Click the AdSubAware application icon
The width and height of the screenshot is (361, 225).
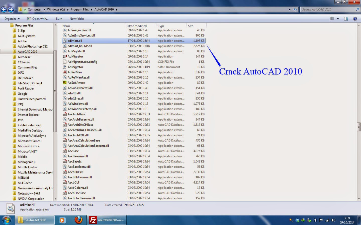tap(65, 83)
